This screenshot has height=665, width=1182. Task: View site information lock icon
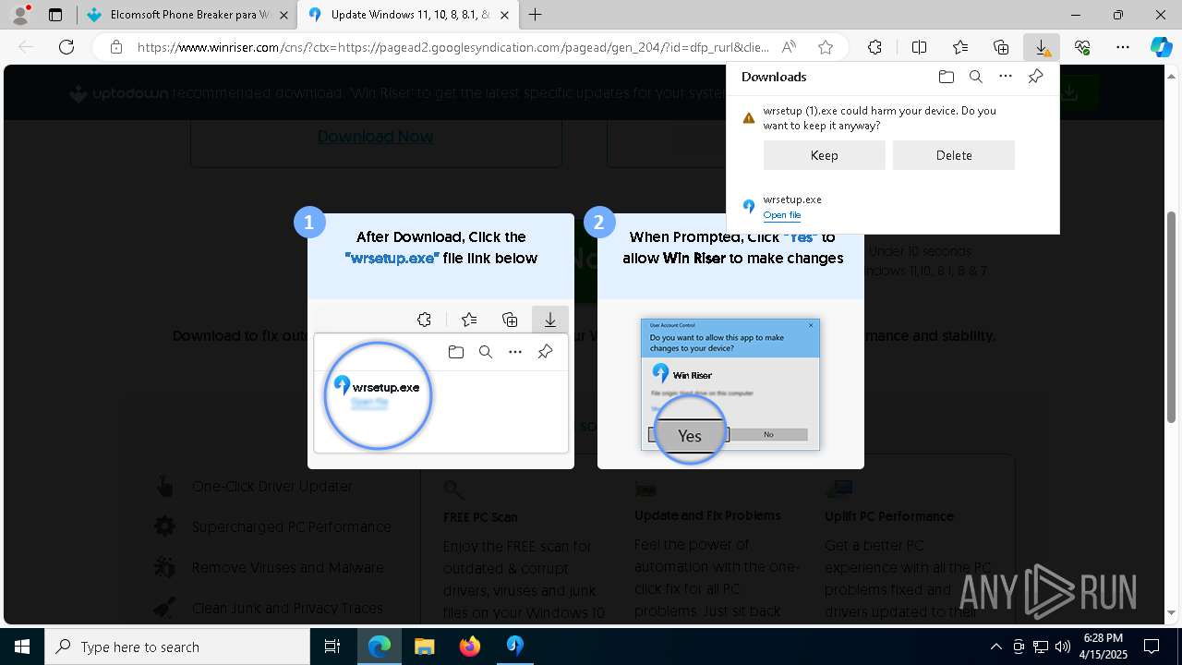click(115, 47)
